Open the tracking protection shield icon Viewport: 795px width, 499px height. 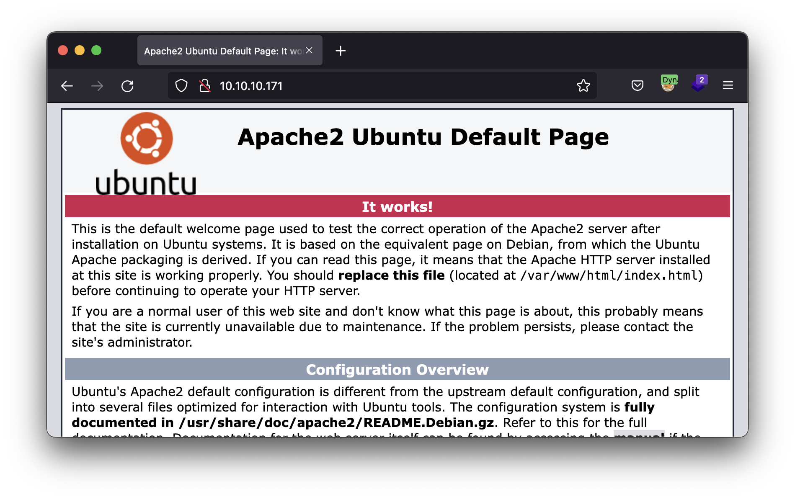coord(181,86)
